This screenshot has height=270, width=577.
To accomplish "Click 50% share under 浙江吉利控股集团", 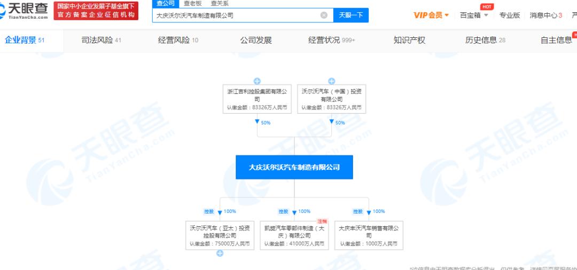I will [x=266, y=123].
